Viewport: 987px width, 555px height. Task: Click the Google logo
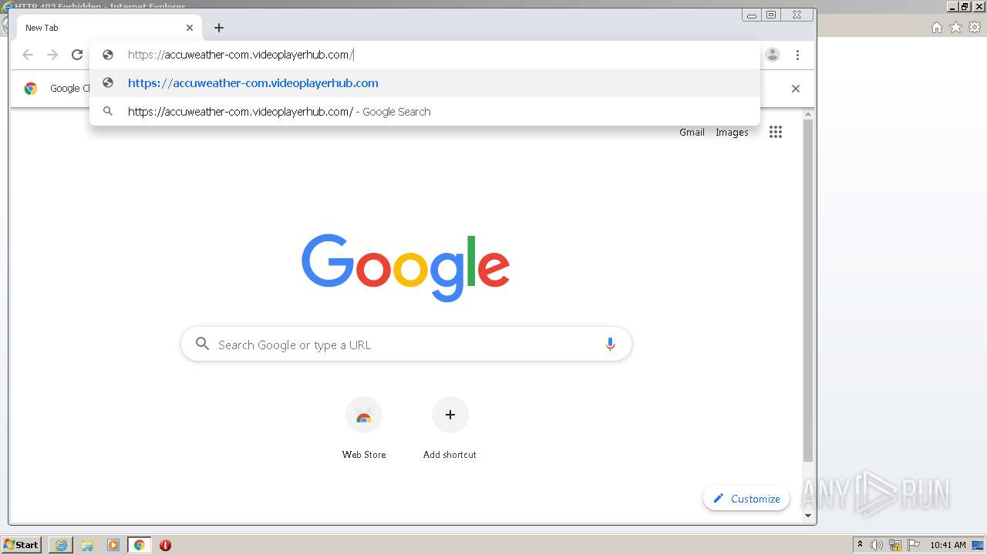point(406,267)
